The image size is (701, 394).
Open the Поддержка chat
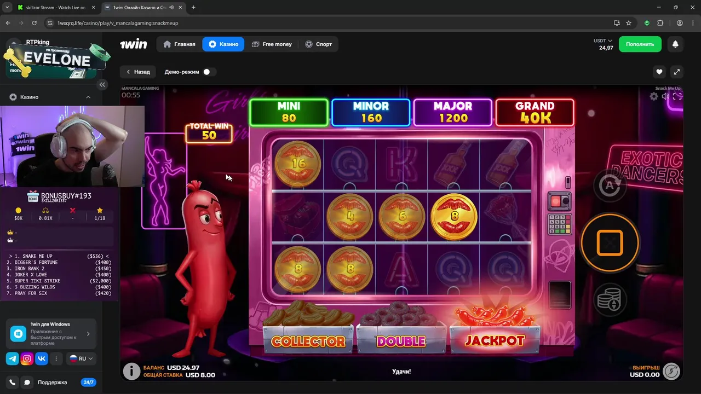click(52, 383)
